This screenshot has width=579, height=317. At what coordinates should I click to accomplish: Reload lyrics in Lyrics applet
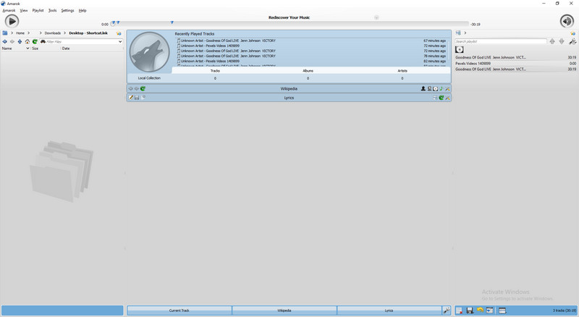(x=441, y=98)
